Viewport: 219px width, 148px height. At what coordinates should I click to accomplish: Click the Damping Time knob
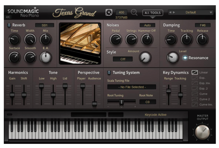point(171,39)
